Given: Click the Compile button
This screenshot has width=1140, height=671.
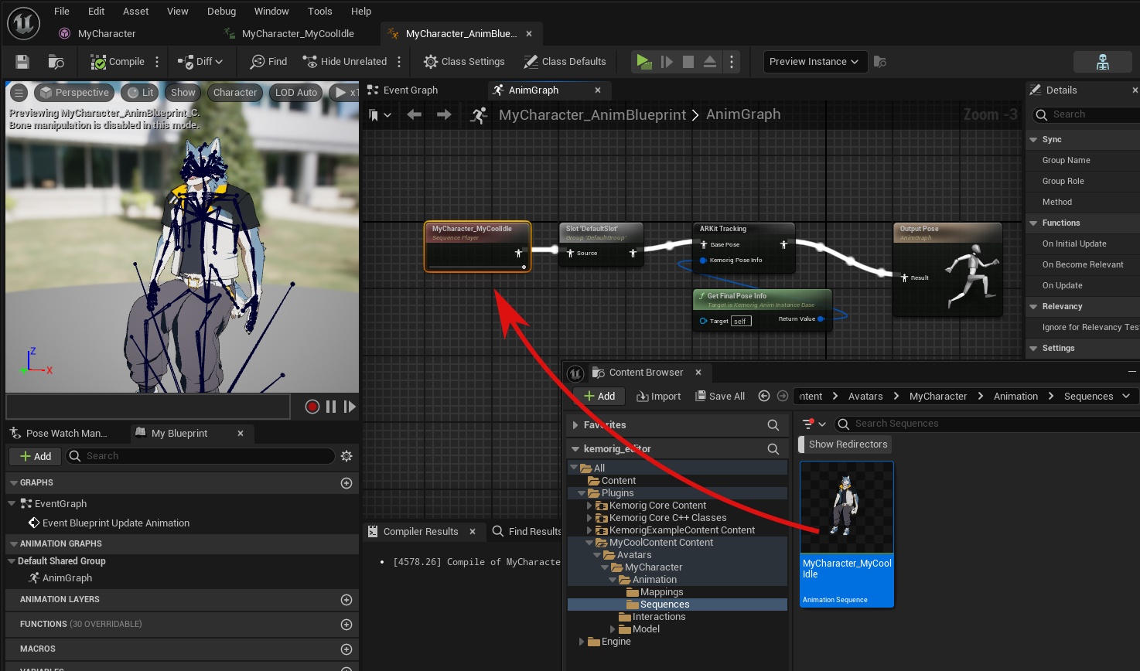Looking at the screenshot, I should coord(118,62).
